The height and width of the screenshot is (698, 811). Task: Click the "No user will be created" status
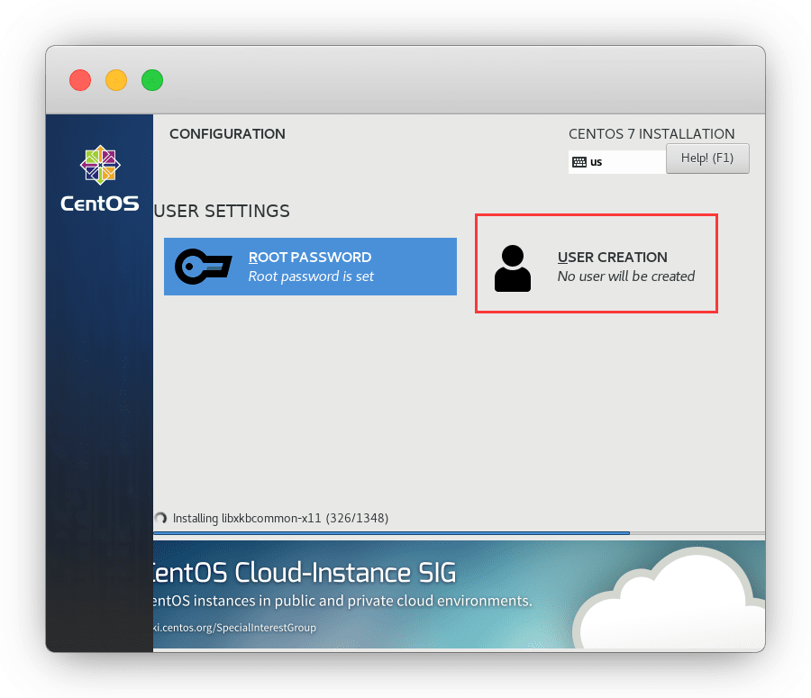(x=625, y=276)
